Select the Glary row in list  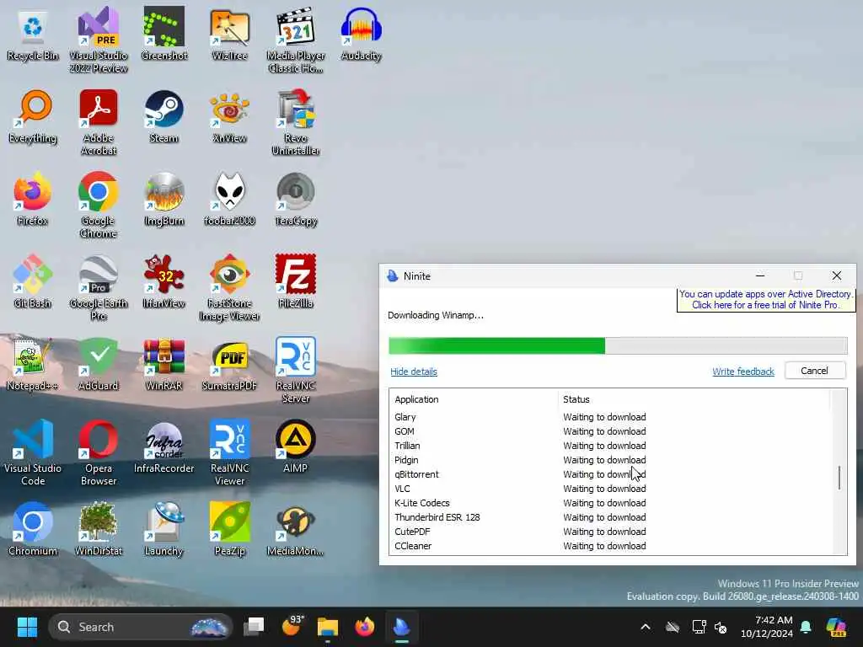tap(611, 417)
